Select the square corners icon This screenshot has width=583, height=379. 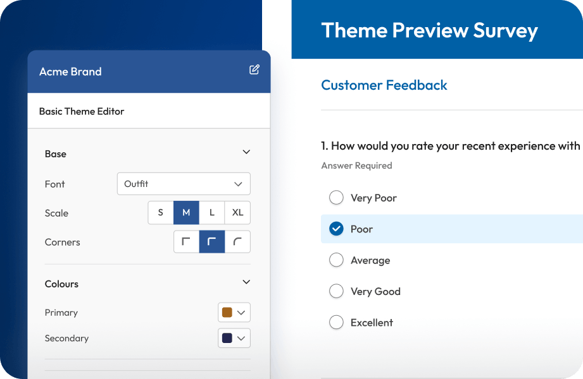point(187,242)
